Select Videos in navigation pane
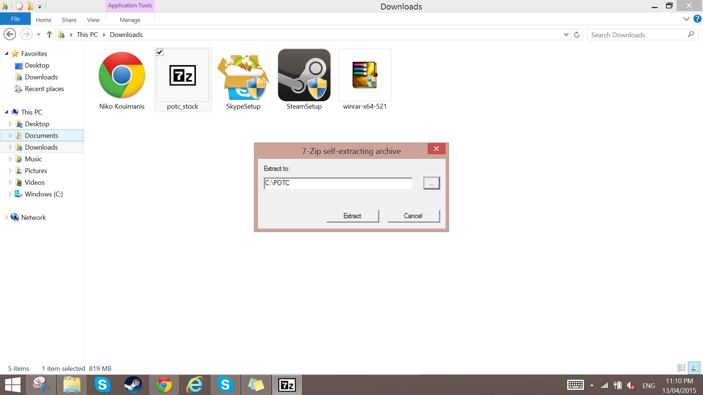 pos(35,182)
